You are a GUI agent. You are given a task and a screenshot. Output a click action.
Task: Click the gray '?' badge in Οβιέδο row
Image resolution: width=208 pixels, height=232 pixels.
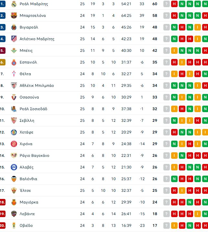(167, 226)
